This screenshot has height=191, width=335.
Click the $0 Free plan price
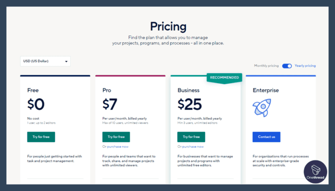[x=36, y=105]
